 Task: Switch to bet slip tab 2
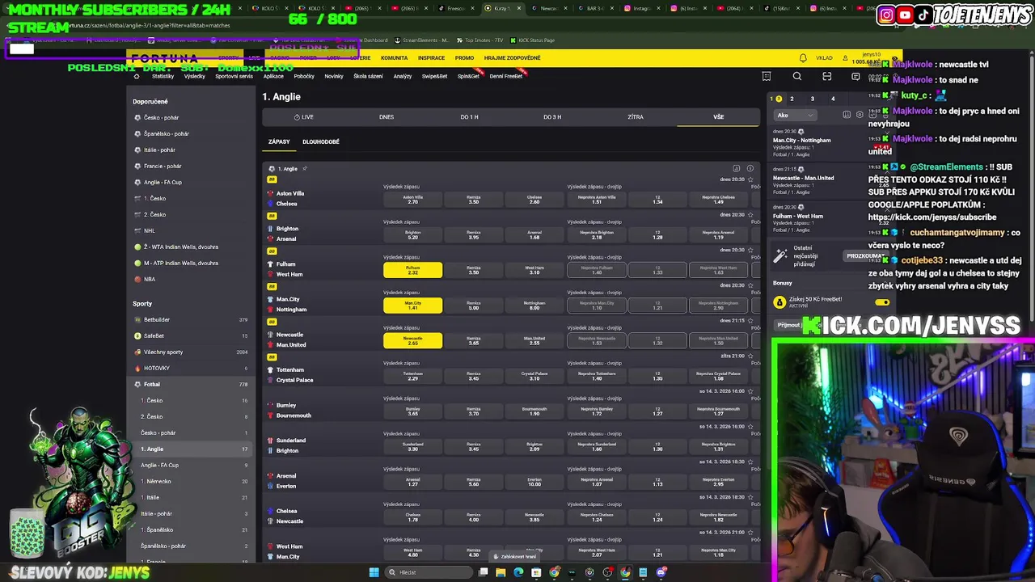coord(792,99)
